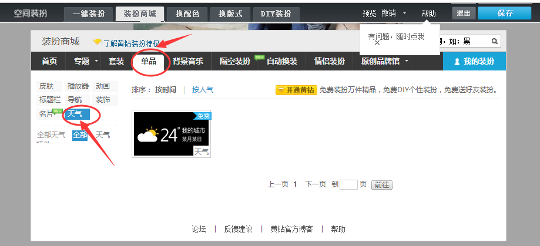Select the 播放器 category

(77, 86)
